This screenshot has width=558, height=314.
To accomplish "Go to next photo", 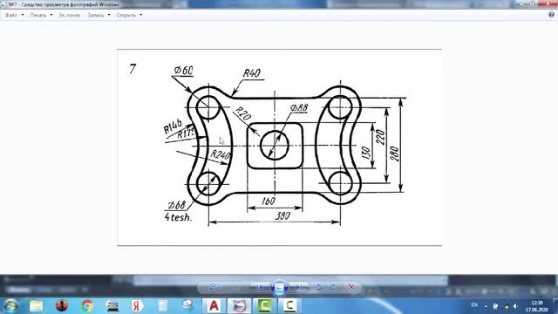I will tap(299, 287).
